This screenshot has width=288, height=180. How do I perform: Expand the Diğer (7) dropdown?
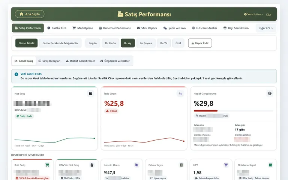point(266,28)
